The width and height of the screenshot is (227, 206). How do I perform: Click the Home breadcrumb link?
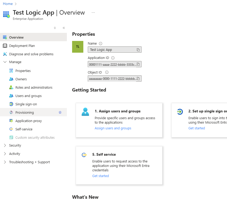[8, 4]
